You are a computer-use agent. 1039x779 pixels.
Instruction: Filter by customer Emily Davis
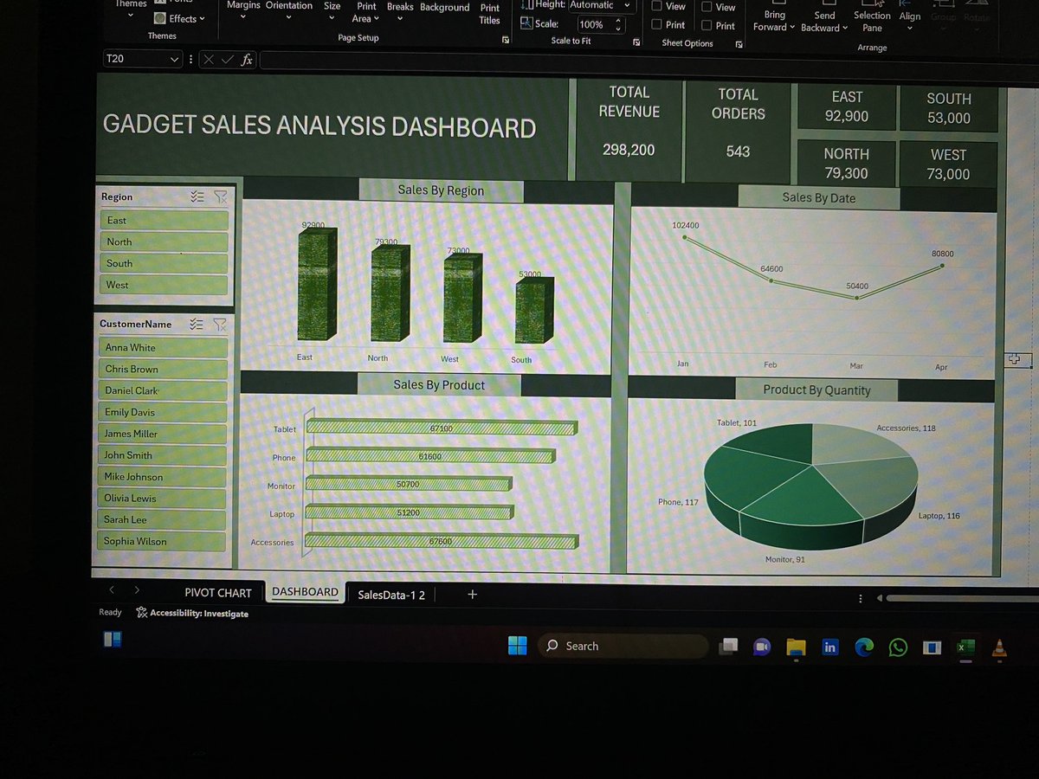click(162, 412)
